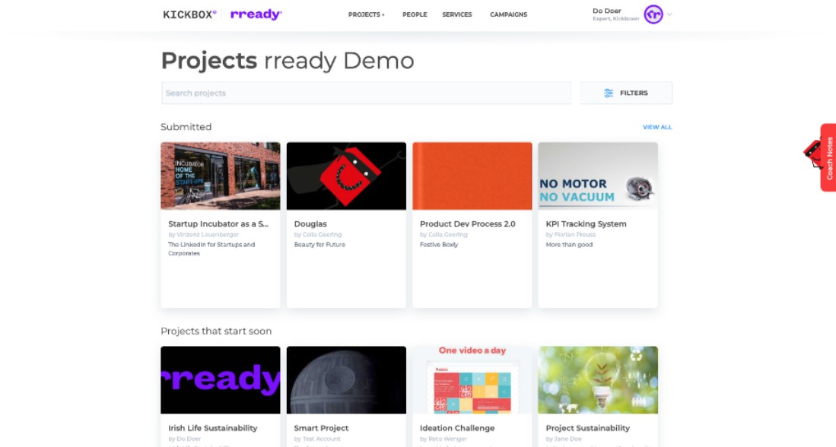Click VIEW ALL next to Submitted
Screen dimensions: 836x447
pyautogui.click(x=656, y=127)
